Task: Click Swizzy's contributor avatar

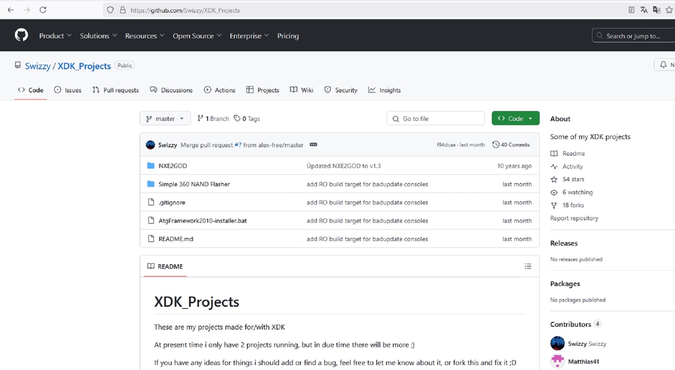Action: point(557,343)
